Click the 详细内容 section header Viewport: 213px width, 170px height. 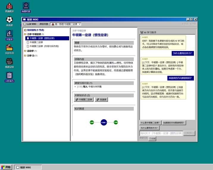tap(104, 59)
